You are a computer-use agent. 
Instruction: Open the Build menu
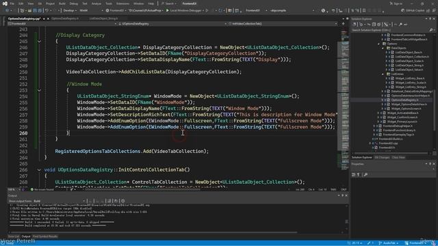pyautogui.click(x=62, y=3)
